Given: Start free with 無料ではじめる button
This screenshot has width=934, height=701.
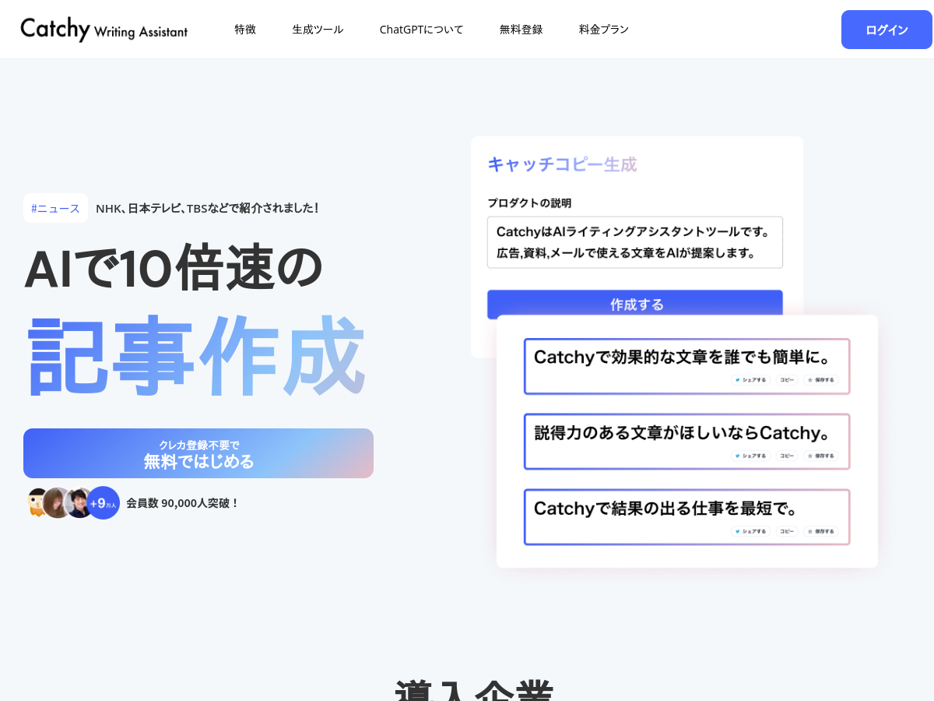Looking at the screenshot, I should (198, 453).
